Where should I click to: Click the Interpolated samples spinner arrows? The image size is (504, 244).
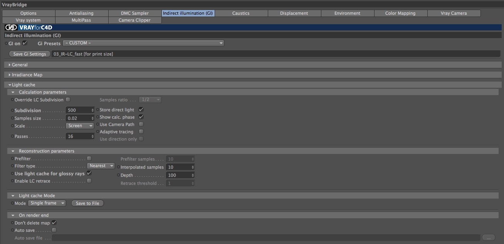pyautogui.click(x=193, y=167)
